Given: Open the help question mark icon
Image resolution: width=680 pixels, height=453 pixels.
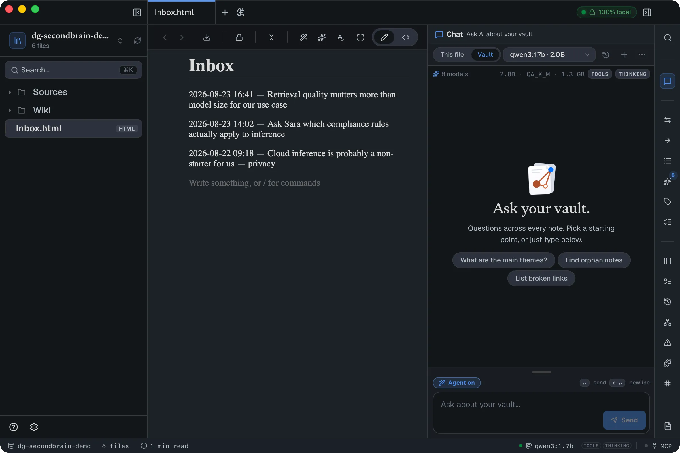Looking at the screenshot, I should [14, 427].
